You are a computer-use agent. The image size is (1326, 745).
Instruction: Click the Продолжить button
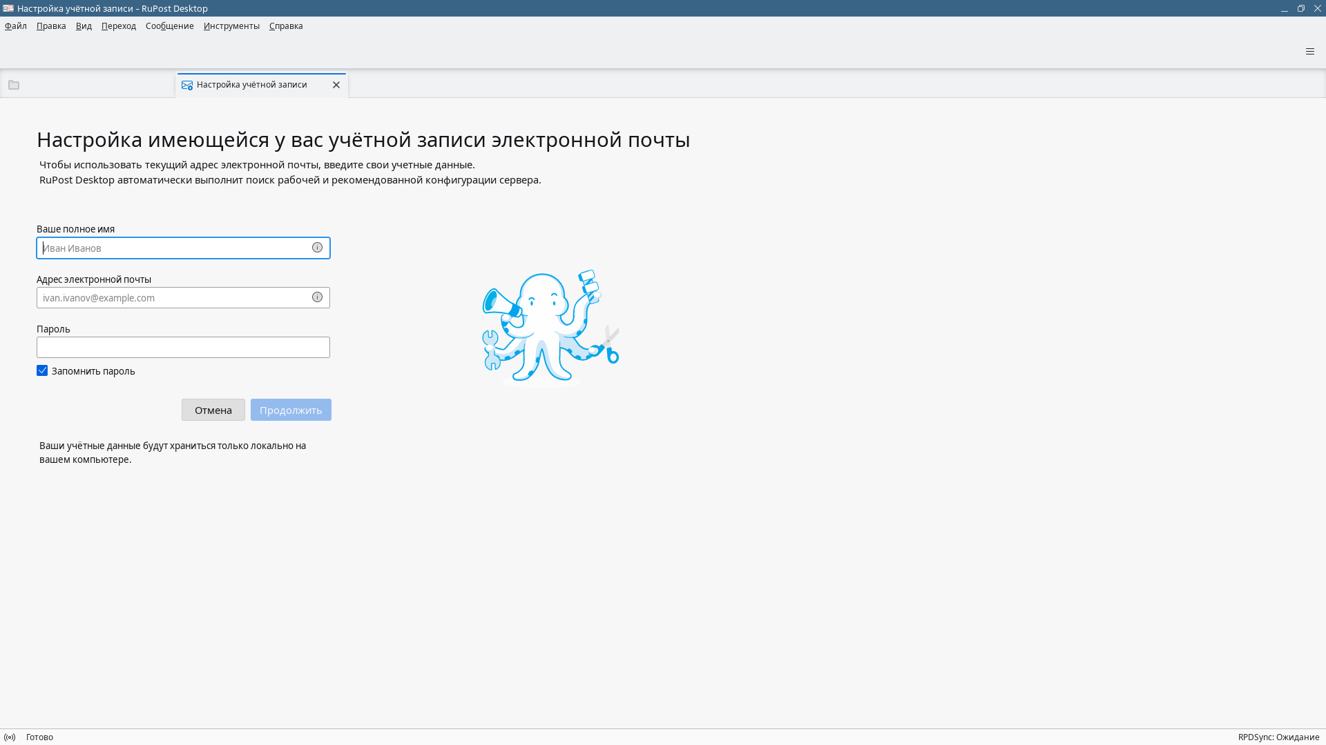(x=291, y=410)
